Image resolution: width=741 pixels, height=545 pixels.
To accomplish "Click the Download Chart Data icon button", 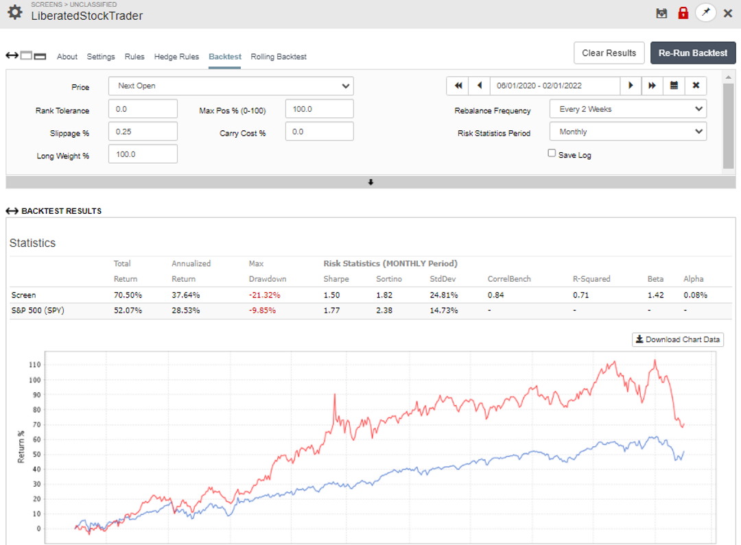I will pos(677,339).
